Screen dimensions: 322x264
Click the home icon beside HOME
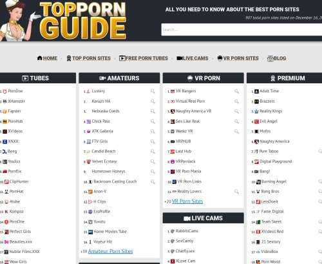39,58
